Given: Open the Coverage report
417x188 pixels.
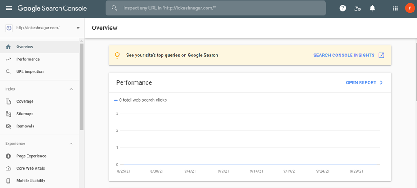Looking at the screenshot, I should 25,102.
